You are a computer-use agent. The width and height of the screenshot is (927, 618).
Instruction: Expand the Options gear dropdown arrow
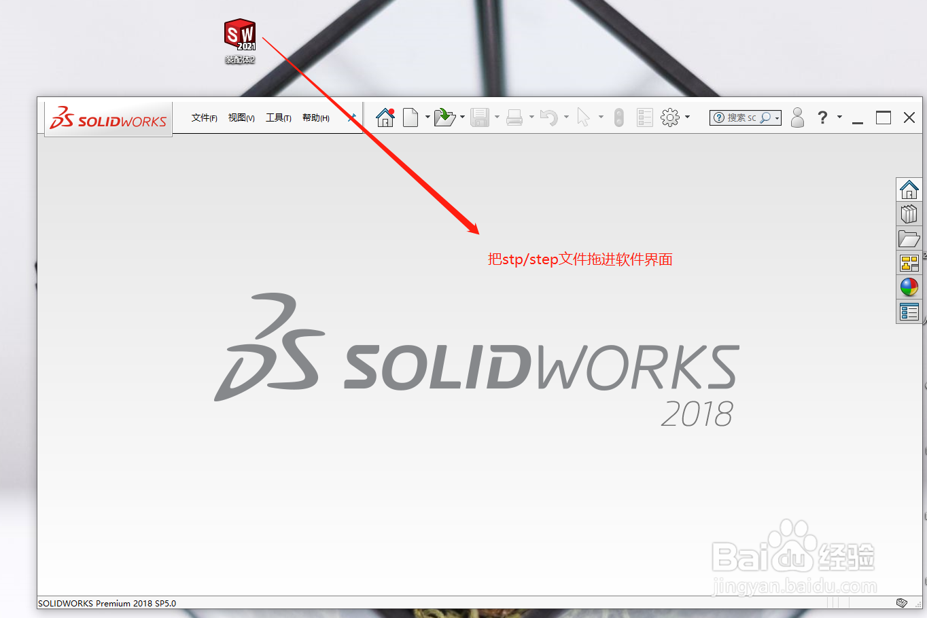coord(687,117)
